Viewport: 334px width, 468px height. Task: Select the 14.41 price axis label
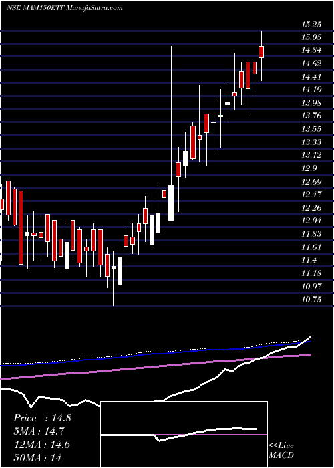312,76
